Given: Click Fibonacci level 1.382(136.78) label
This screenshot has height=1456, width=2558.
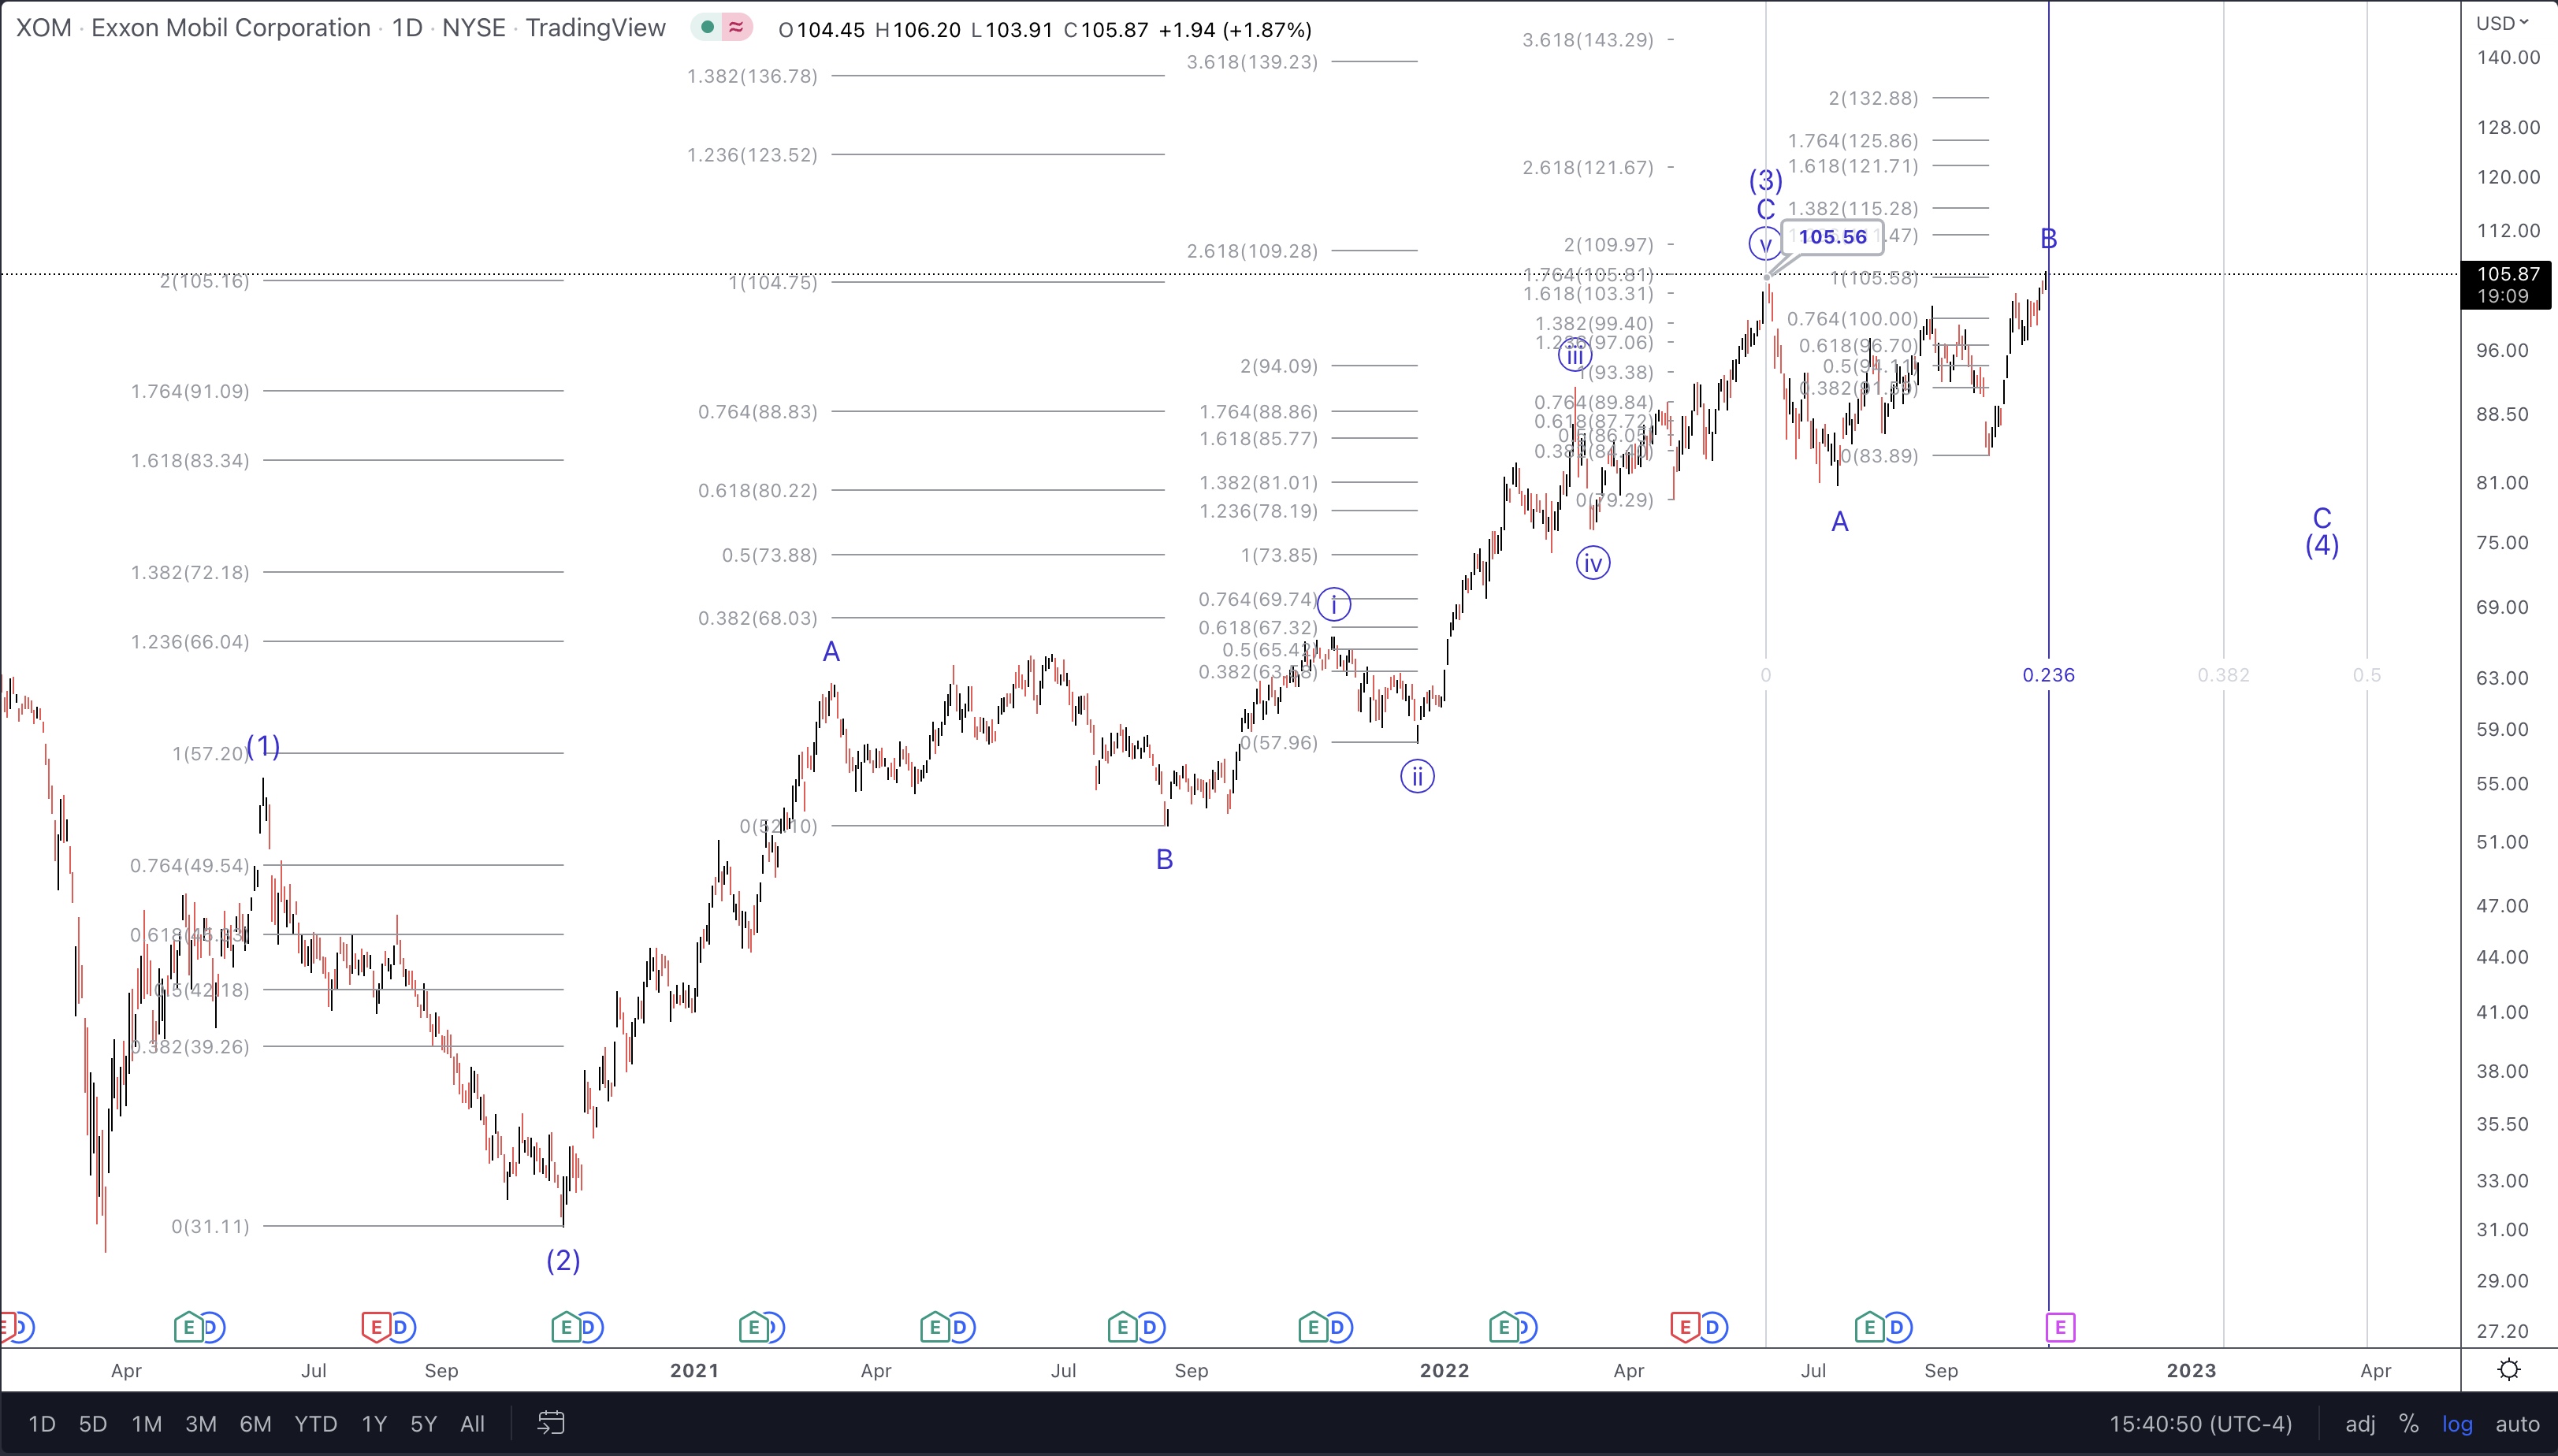Looking at the screenshot, I should coord(752,76).
